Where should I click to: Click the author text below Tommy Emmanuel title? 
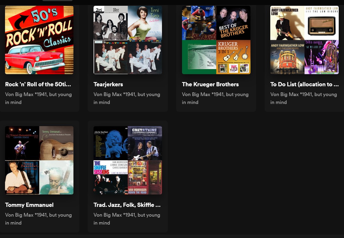point(38,219)
